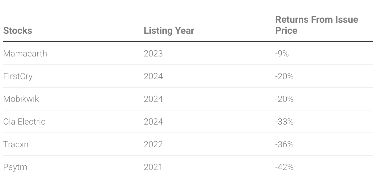The image size is (376, 181).
Task: Click the Stocks column header
Action: pos(18,31)
